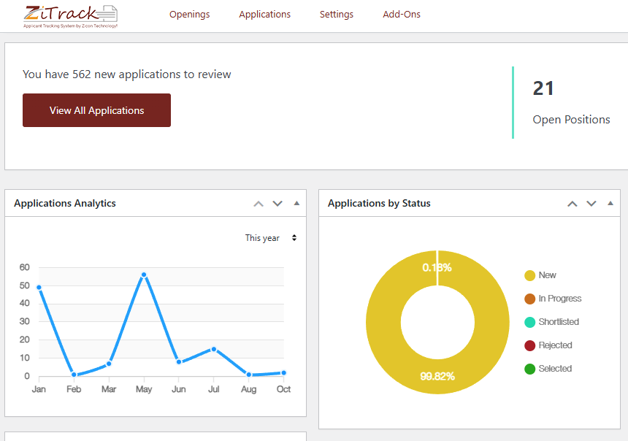Collapse the Applications by Status panel
Screen dimensions: 628x441
(610, 204)
